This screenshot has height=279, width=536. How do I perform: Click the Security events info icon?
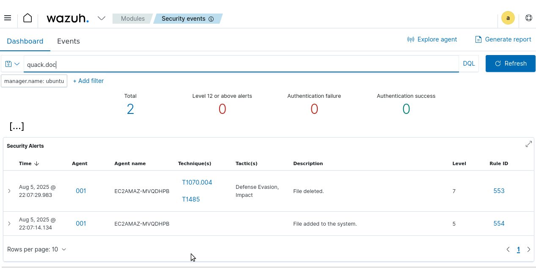click(x=211, y=19)
